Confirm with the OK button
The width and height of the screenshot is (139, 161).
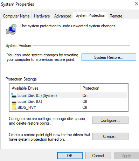point(70,156)
